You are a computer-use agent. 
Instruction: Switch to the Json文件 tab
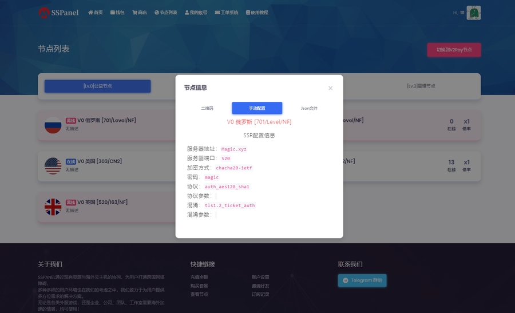309,108
